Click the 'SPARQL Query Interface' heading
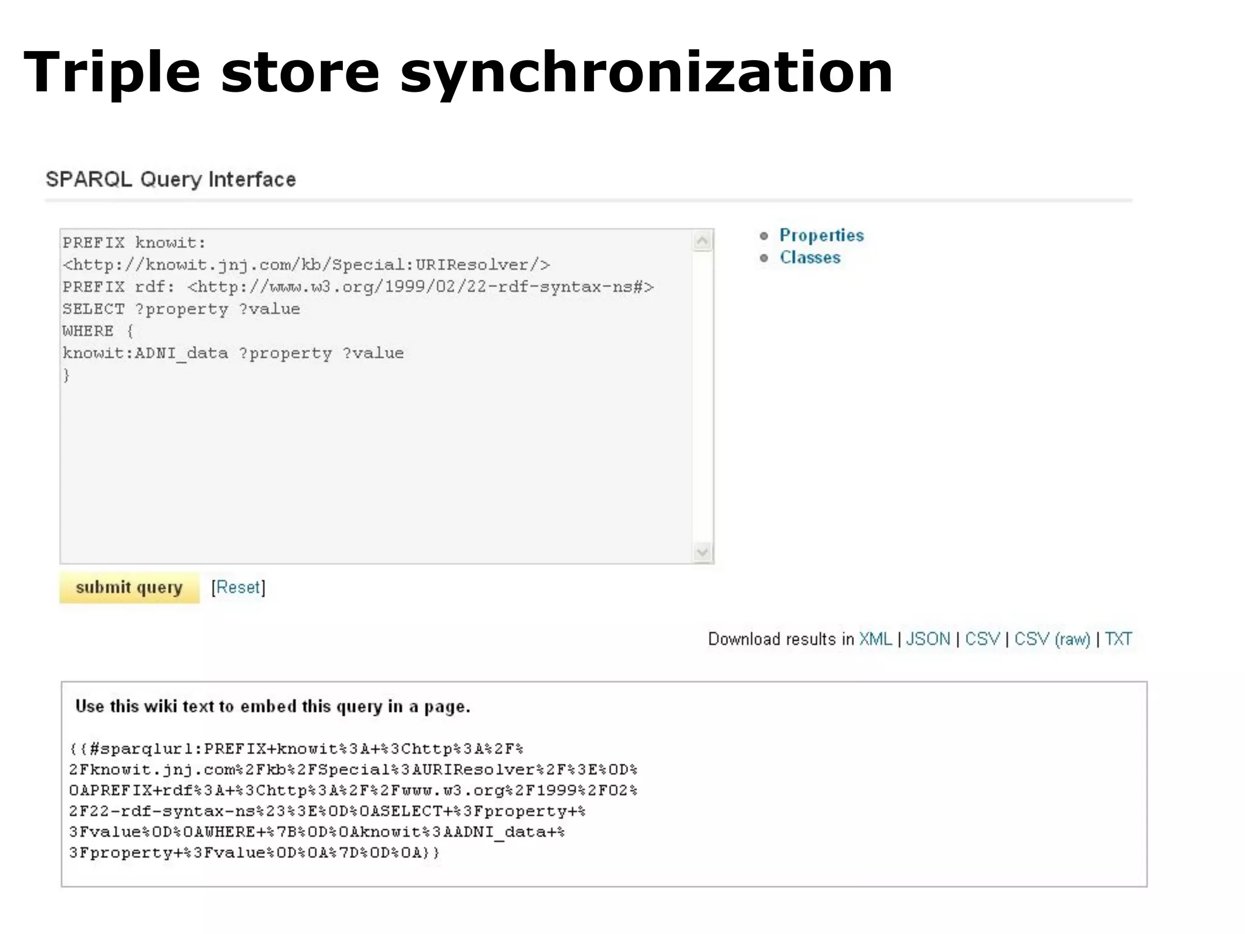 click(x=171, y=179)
